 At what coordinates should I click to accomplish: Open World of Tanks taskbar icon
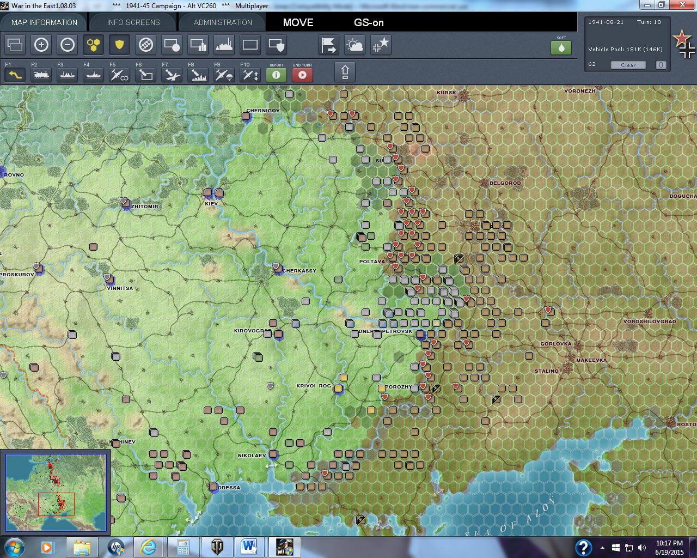pyautogui.click(x=216, y=547)
